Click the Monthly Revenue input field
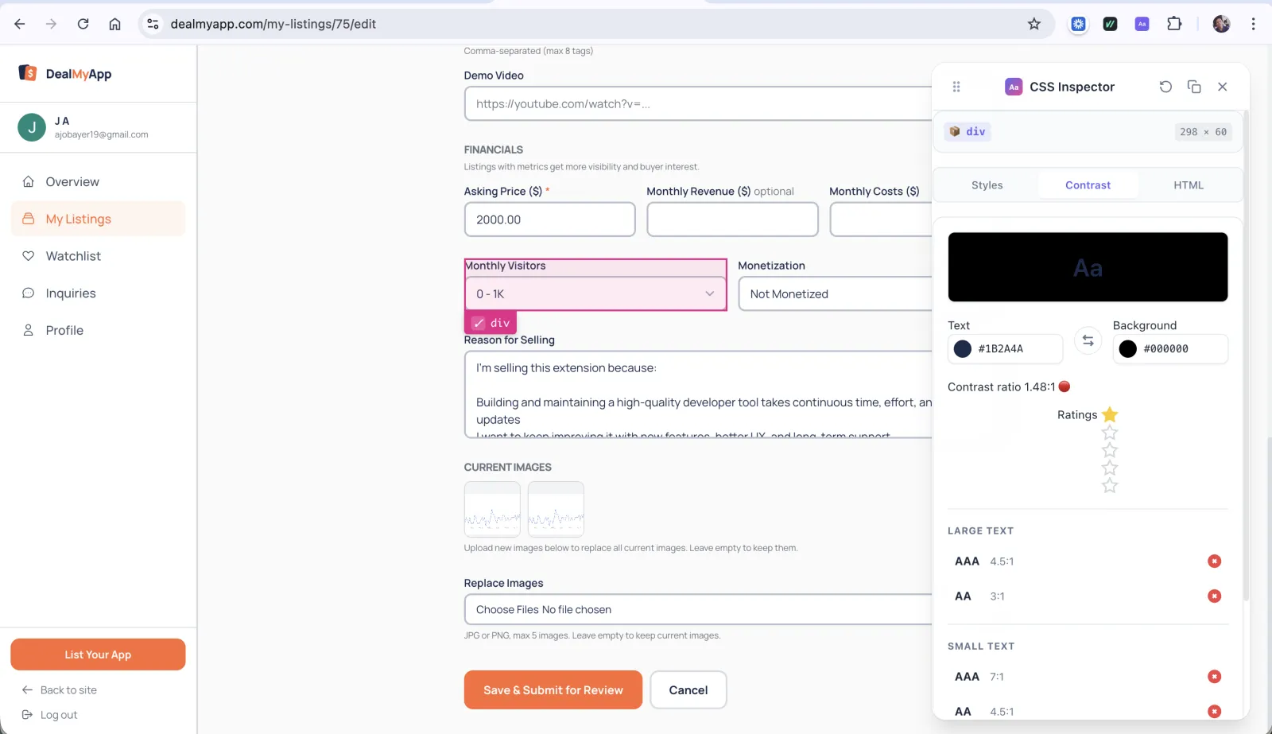 pos(732,219)
